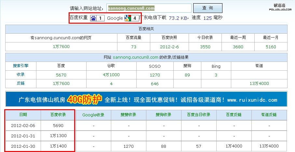Click the 搜索引擎 row header link
This screenshot has width=295, height=152.
coord(20,66)
